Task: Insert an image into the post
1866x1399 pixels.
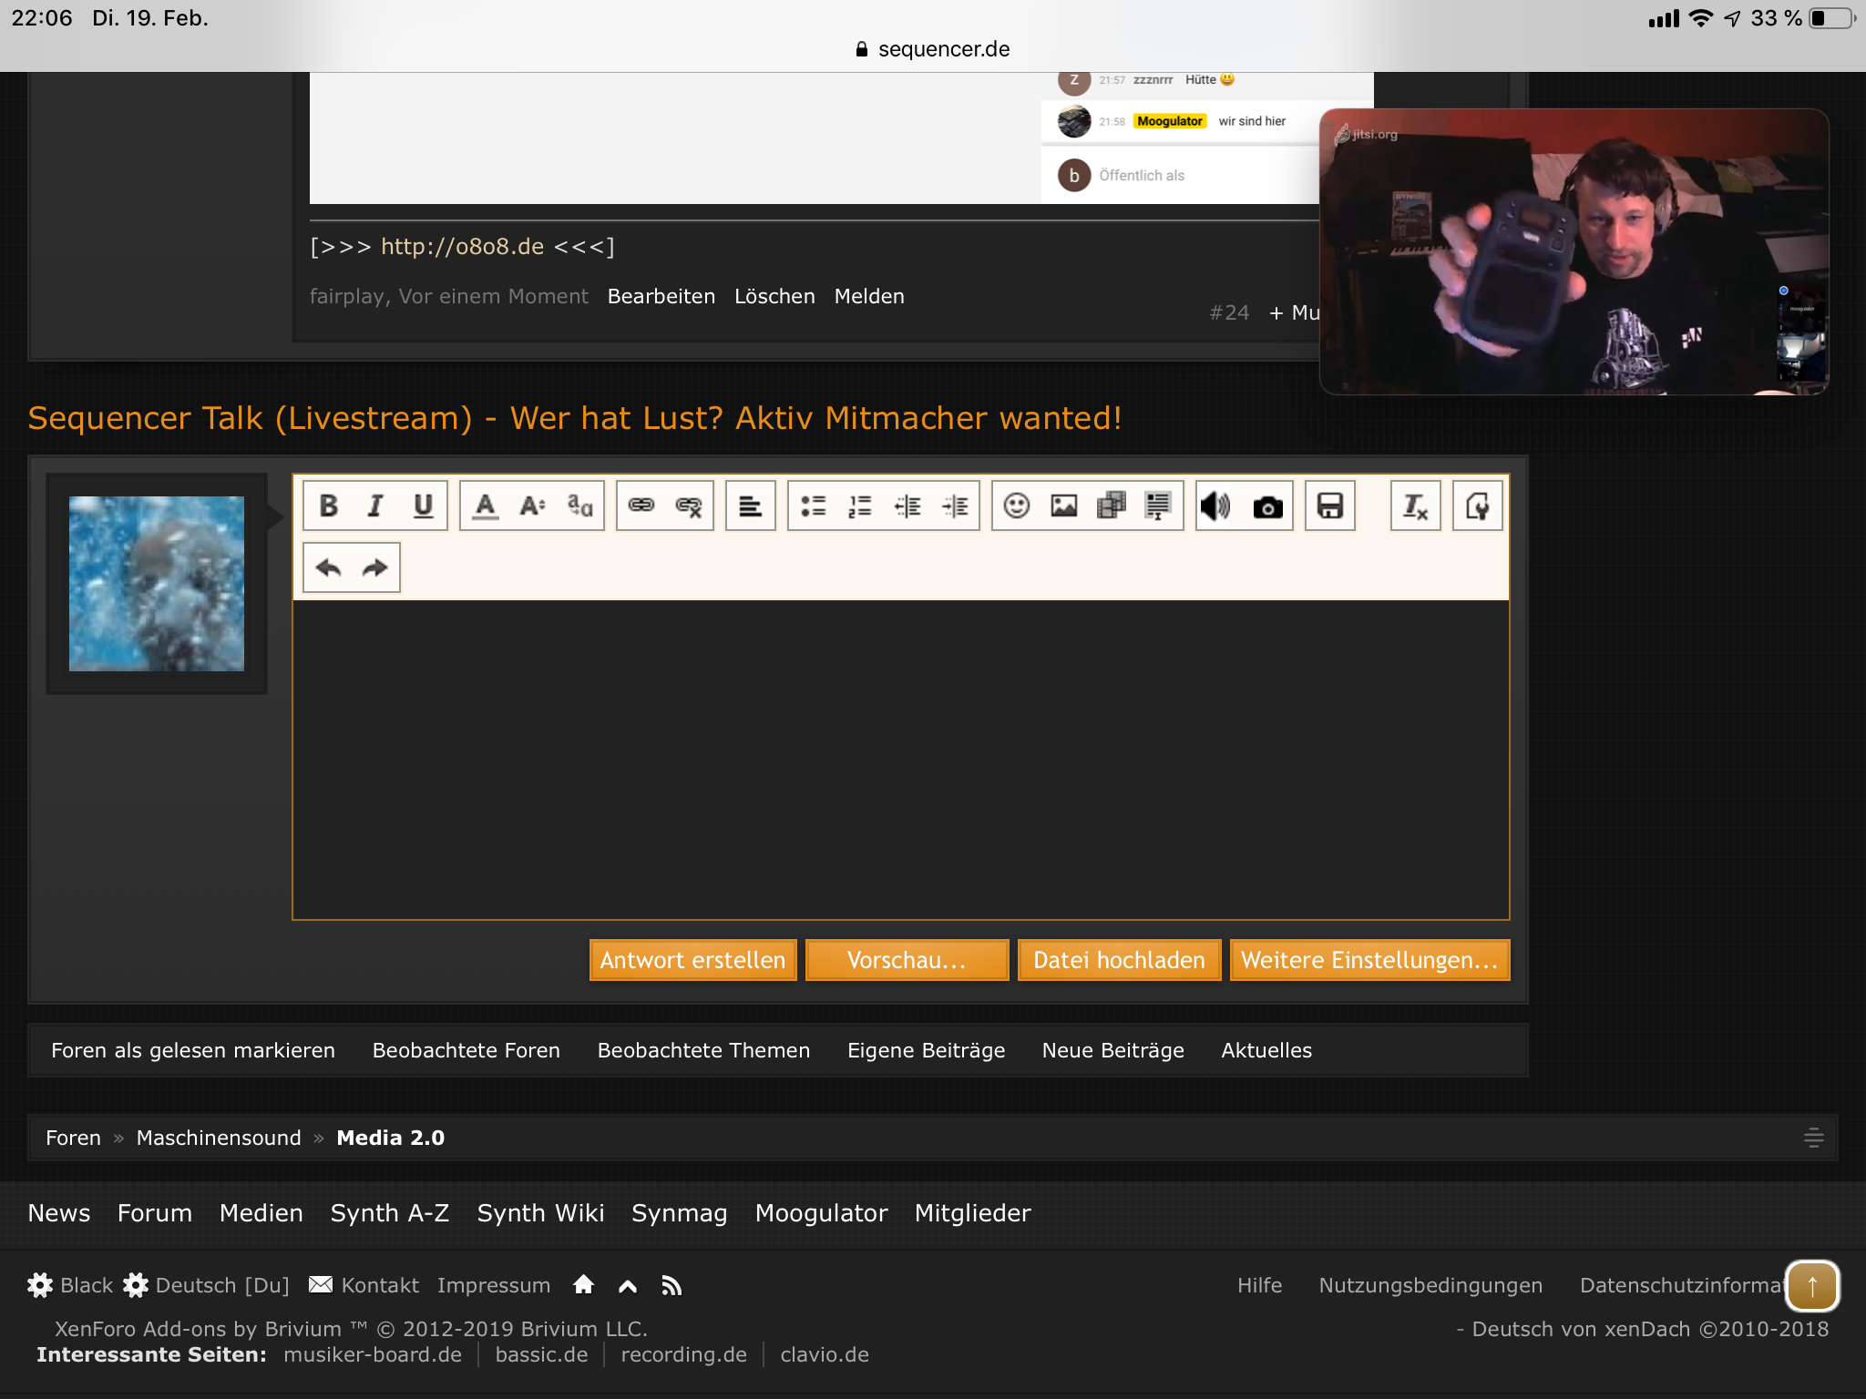Action: [x=1064, y=505]
